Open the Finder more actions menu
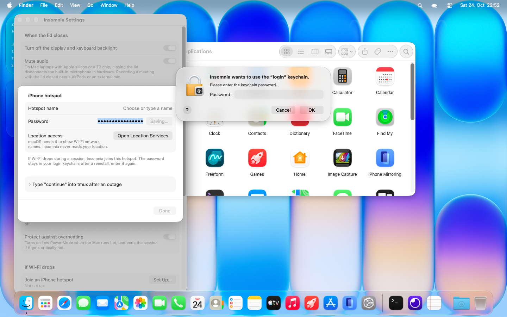The image size is (507, 317). tap(390, 52)
